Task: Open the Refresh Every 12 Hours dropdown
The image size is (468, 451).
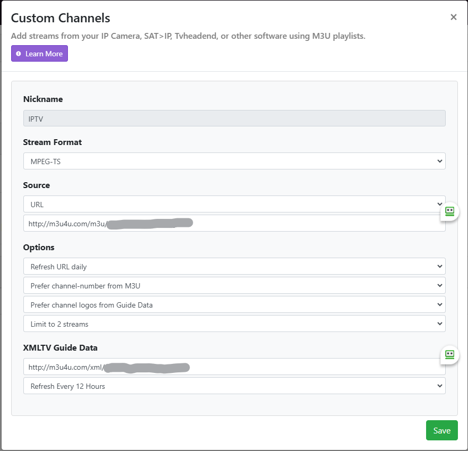Action: tap(234, 386)
